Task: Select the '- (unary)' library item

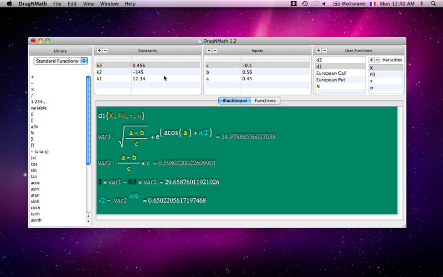Action: click(39, 151)
